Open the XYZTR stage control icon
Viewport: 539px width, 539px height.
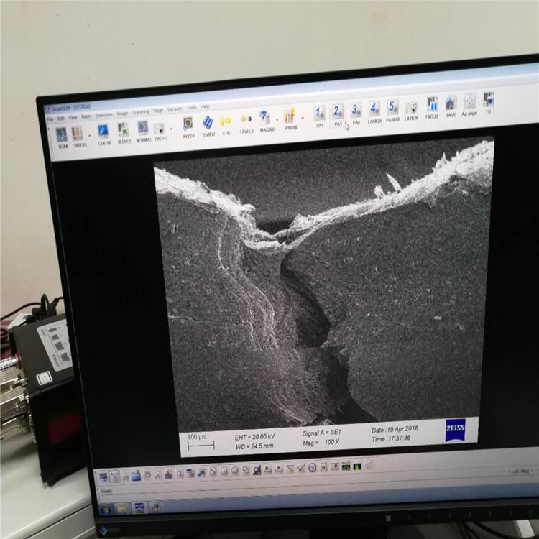point(188,124)
